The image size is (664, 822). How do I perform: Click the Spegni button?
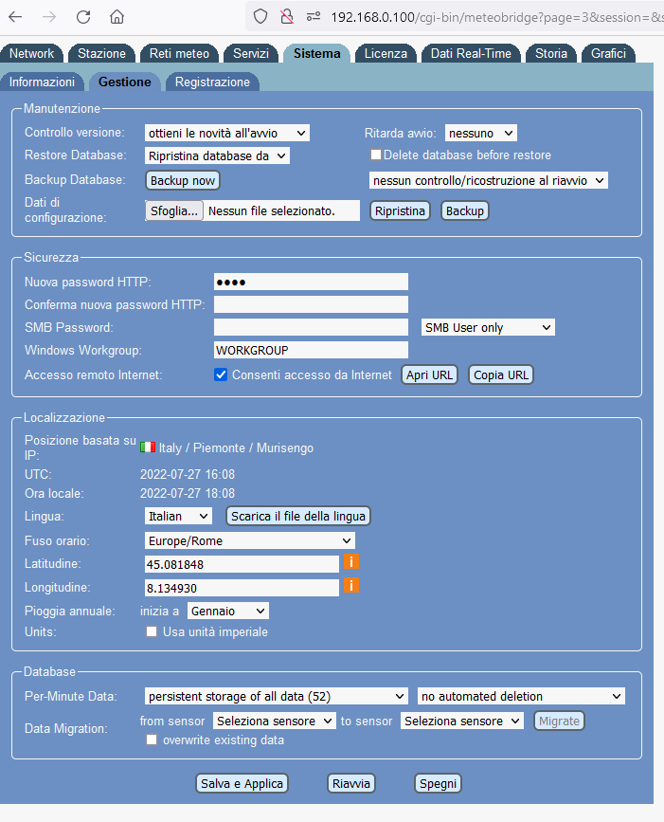(x=438, y=783)
